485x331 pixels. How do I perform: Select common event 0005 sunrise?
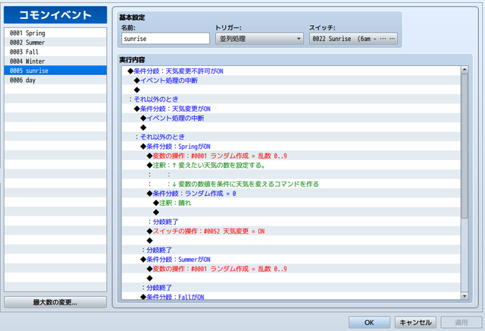tap(55, 71)
